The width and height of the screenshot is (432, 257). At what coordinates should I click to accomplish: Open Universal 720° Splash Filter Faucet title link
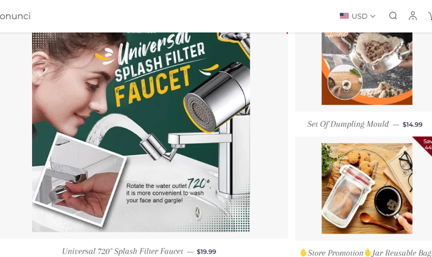point(122,251)
